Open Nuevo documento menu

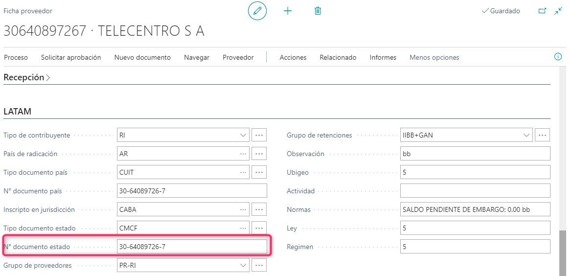tap(142, 57)
